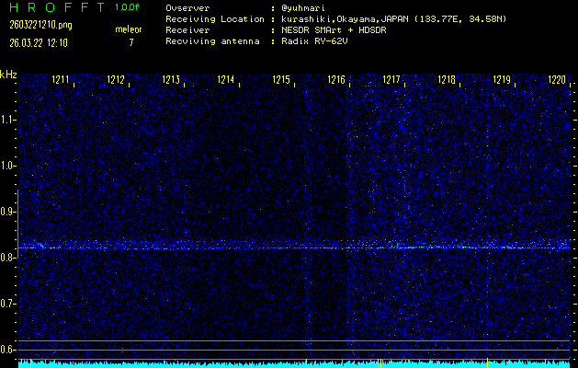Click the 'meteor' label
The image size is (578, 368).
click(129, 29)
